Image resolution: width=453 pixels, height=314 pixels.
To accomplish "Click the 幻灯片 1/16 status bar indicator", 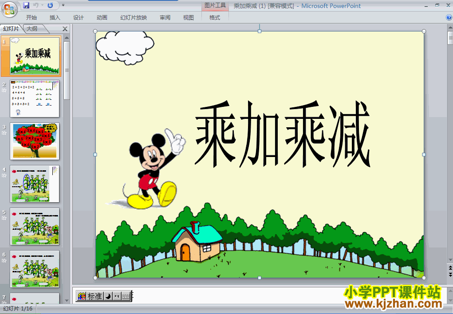I will (x=18, y=309).
